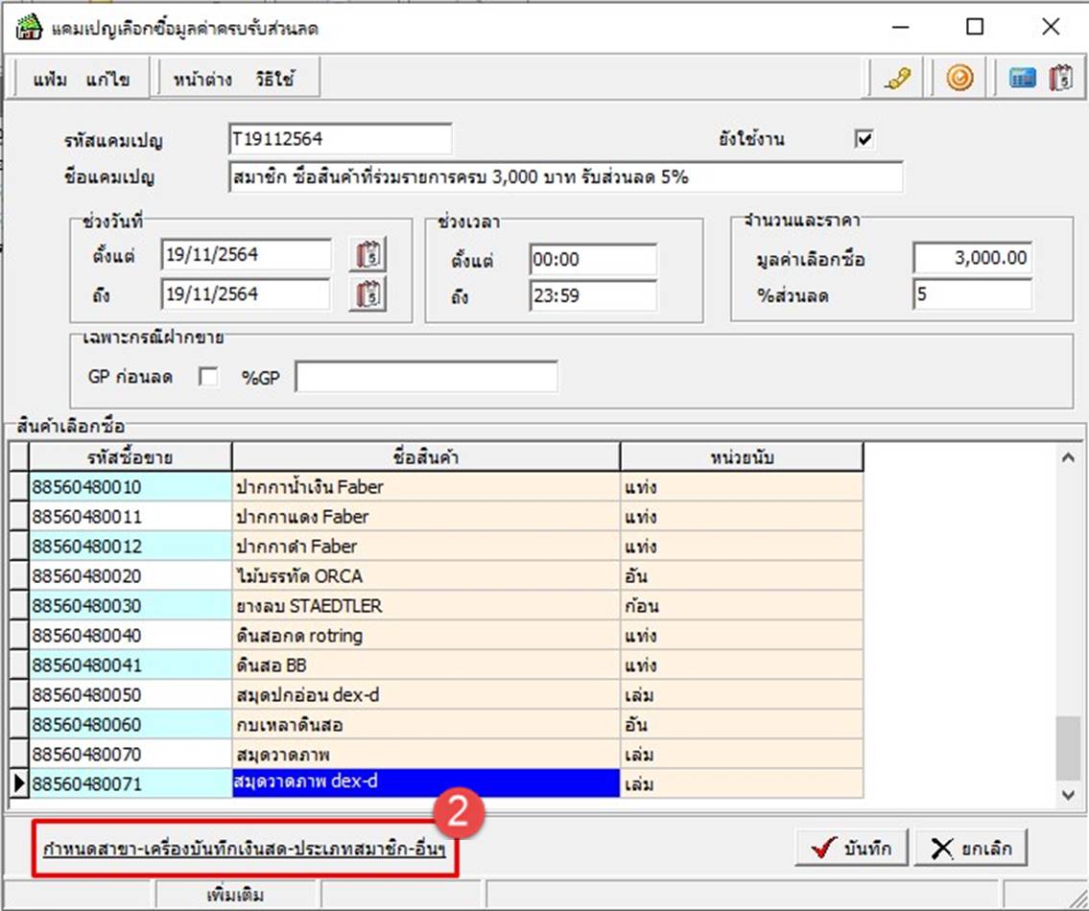The height and width of the screenshot is (911, 1089).
Task: Click the %ส่วนลด discount input field
Action: click(971, 294)
